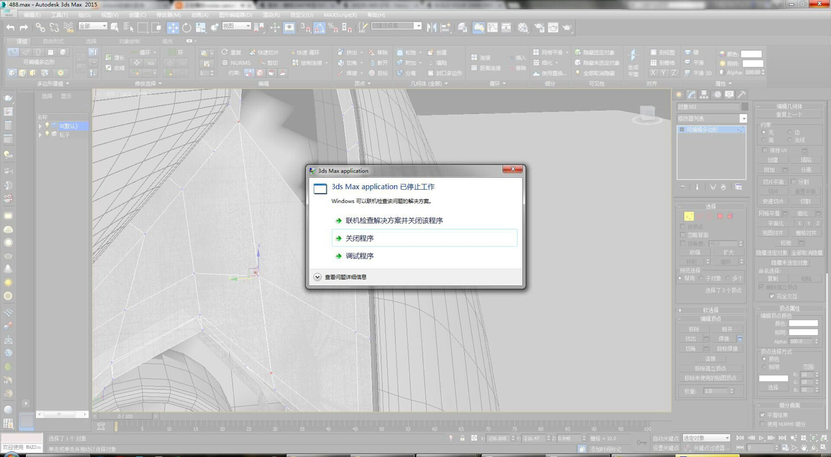Toggle the Full Interactivity checkbox

point(772,297)
